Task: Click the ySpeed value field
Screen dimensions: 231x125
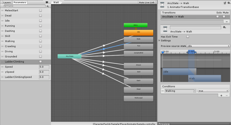Action: [44, 72]
